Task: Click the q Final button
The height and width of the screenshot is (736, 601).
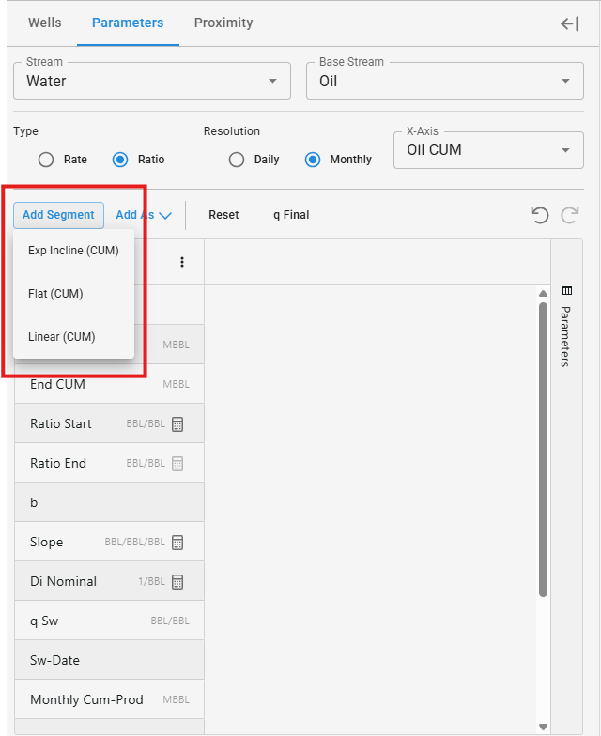Action: [291, 215]
